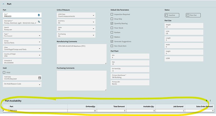Click the Available Qty value 6
Viewport: 216px width, 116px height.
pyautogui.click(x=141, y=110)
